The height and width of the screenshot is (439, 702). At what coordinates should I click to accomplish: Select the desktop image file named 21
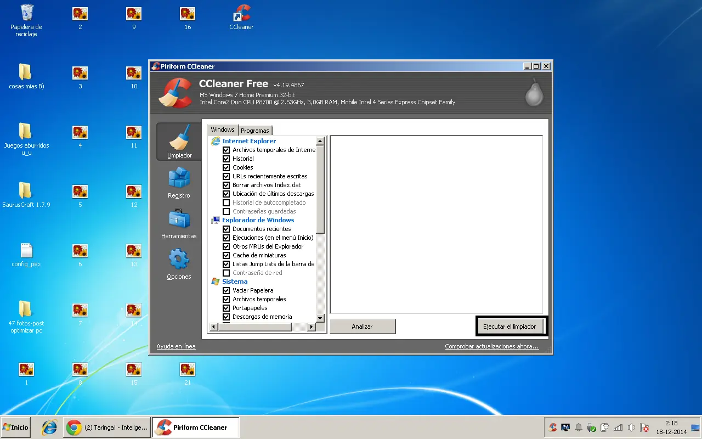point(188,373)
